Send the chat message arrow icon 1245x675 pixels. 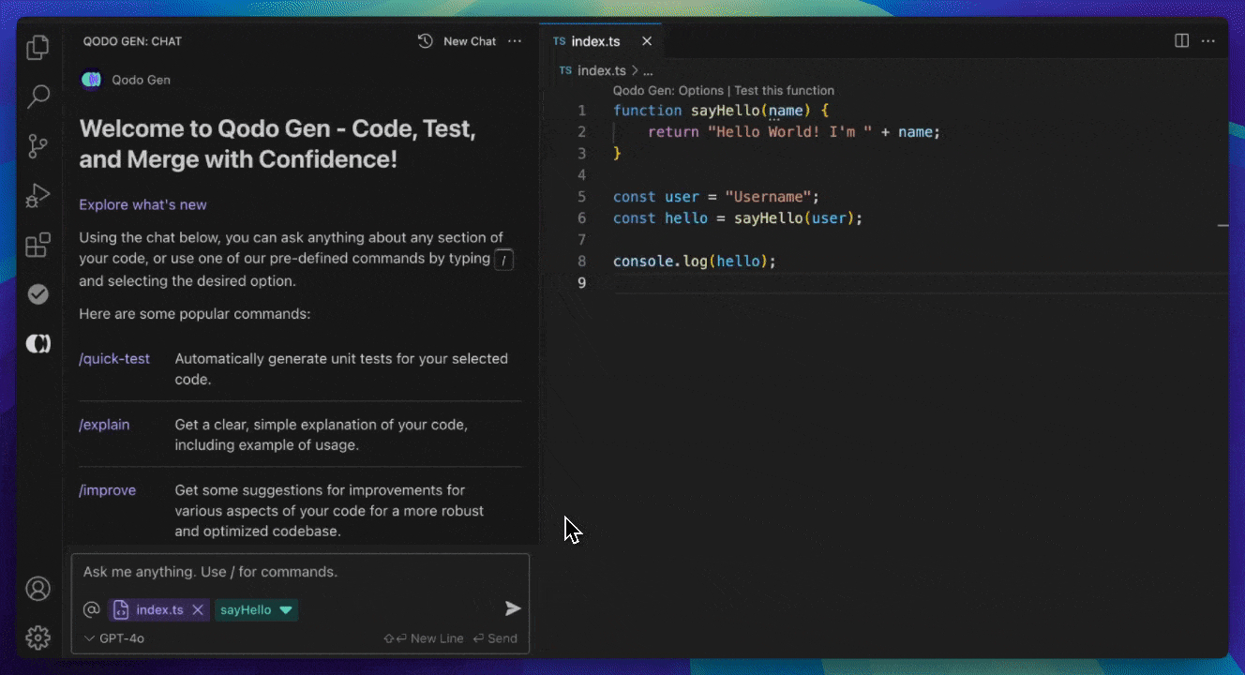513,608
